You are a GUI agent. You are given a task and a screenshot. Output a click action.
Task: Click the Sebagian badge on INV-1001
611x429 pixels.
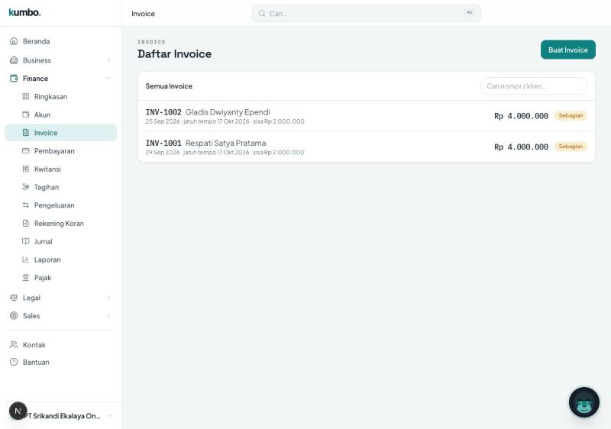(571, 147)
